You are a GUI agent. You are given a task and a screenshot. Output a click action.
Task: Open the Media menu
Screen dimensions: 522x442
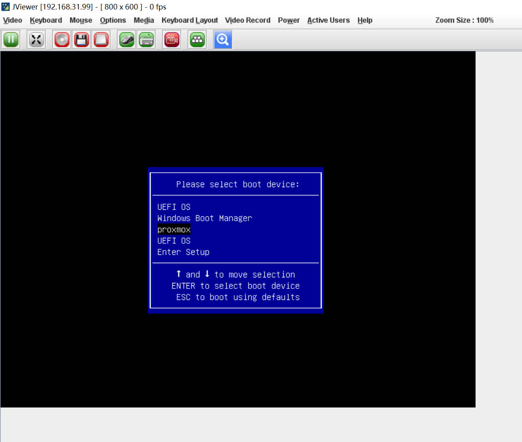point(144,20)
